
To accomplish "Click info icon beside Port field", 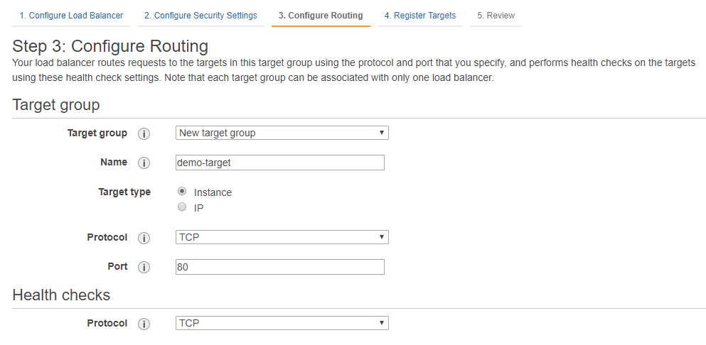I will pyautogui.click(x=144, y=267).
